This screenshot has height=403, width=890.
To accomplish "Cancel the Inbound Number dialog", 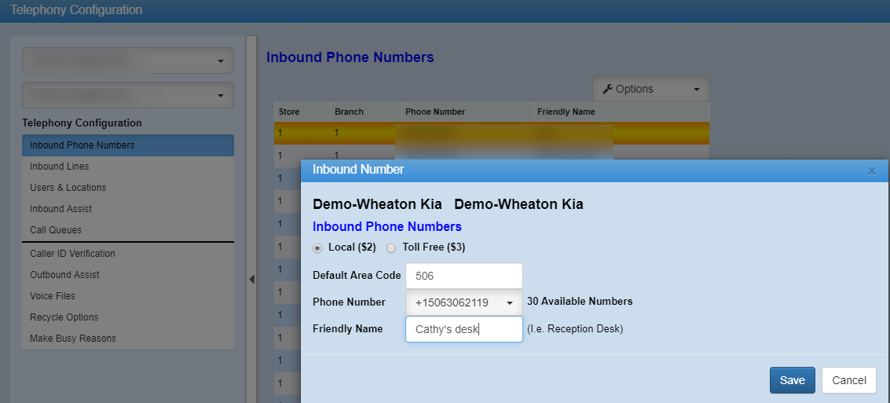I will coord(848,380).
